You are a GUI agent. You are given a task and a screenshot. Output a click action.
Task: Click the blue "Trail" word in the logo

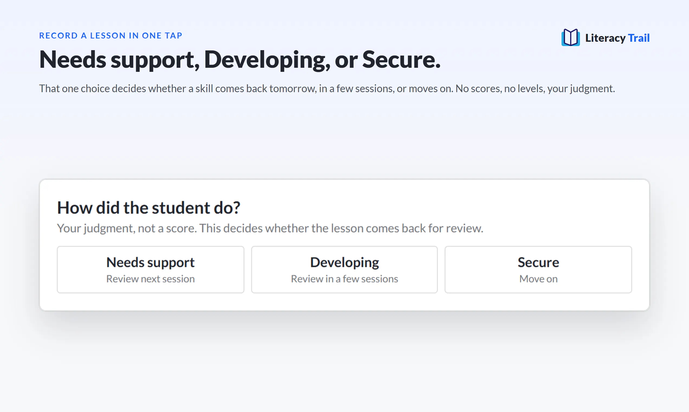tap(639, 38)
